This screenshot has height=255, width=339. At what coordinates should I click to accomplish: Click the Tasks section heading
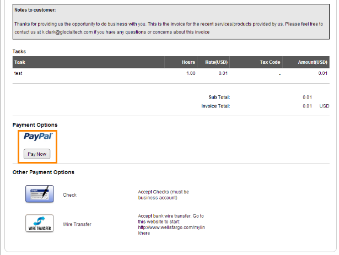[x=19, y=51]
